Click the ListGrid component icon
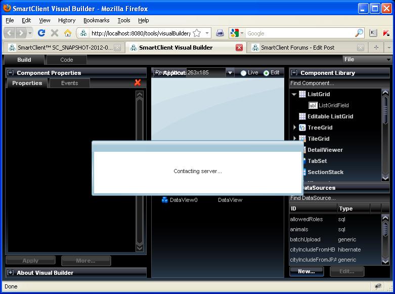 tap(302, 94)
